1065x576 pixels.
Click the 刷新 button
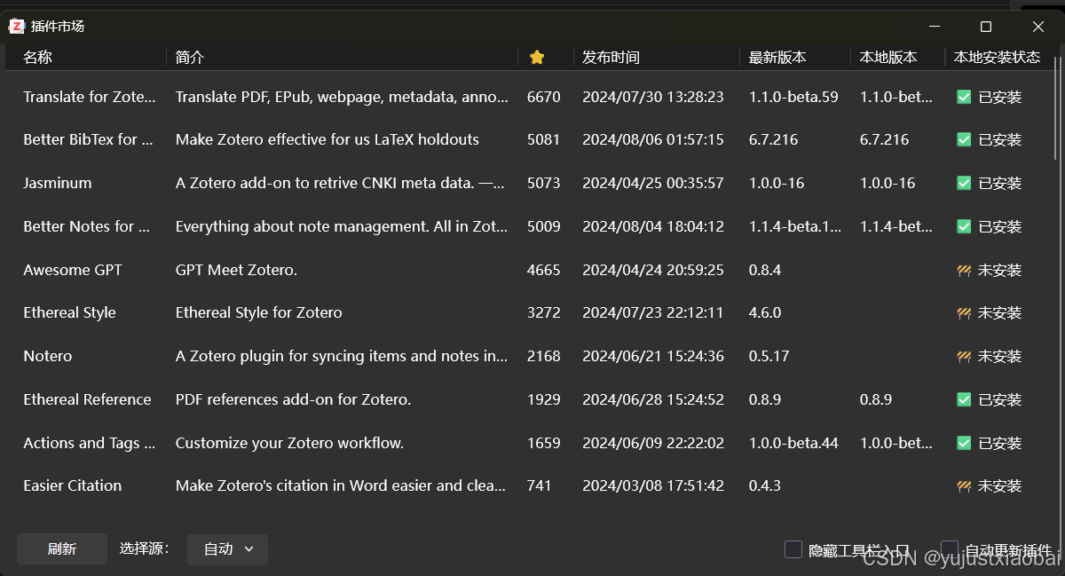coord(62,549)
